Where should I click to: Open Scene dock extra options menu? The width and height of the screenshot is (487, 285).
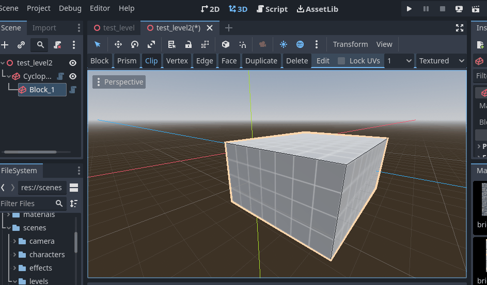[74, 45]
